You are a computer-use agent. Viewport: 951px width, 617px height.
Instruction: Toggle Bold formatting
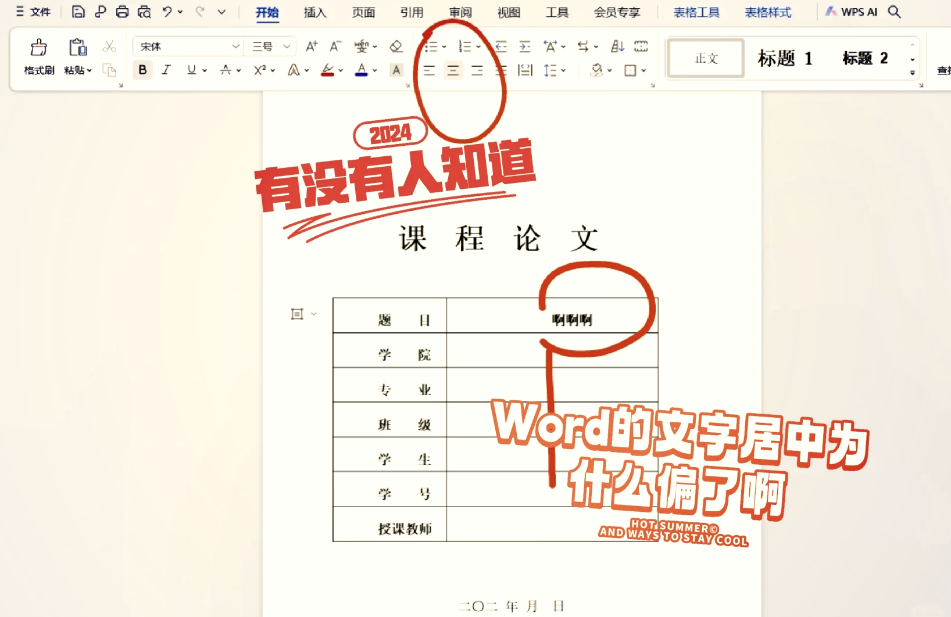[142, 70]
